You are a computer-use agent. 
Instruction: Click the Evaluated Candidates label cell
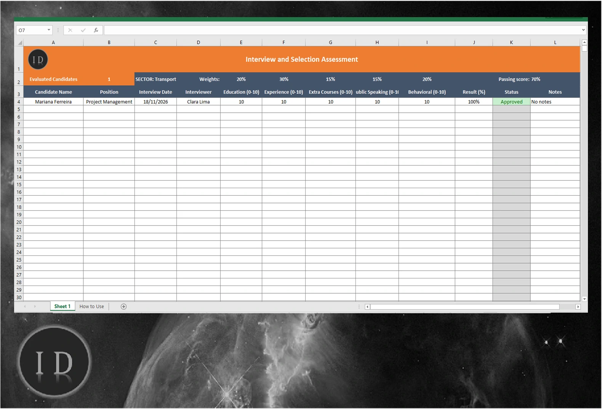click(x=53, y=79)
